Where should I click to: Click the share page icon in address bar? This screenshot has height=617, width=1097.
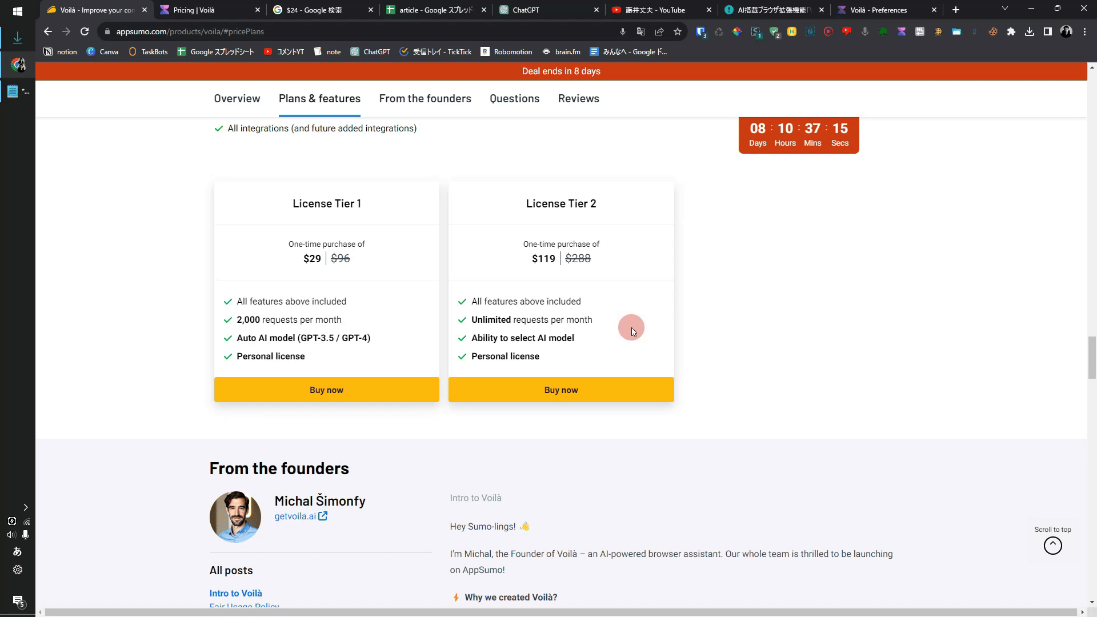tap(659, 32)
